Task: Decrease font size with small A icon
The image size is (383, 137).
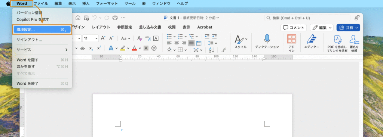Action: [111, 38]
